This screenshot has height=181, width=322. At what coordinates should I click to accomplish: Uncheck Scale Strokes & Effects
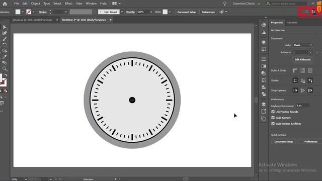(273, 124)
